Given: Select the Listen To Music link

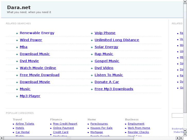Looking at the screenshot, I should 109,75.
